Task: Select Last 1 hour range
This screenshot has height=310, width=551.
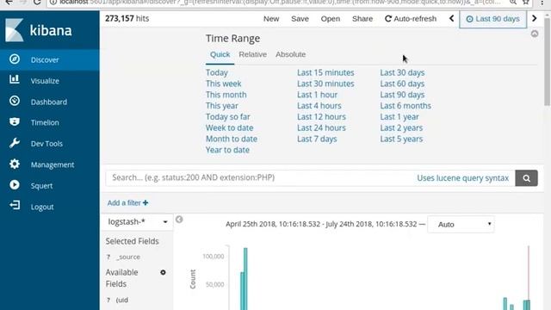Action: 318,95
